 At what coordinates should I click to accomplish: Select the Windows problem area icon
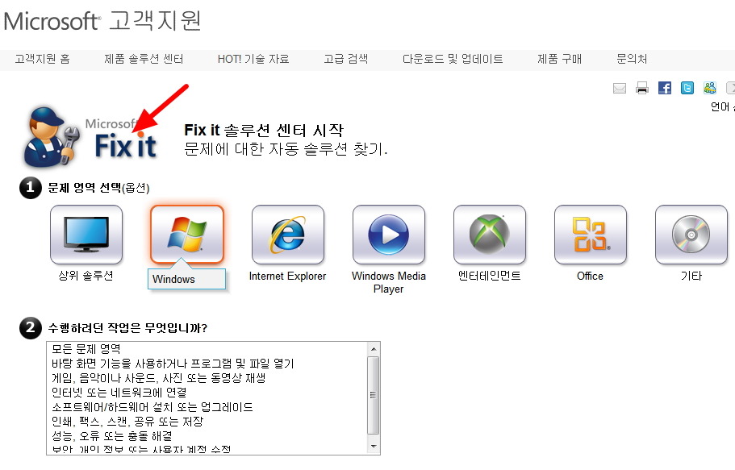point(186,234)
